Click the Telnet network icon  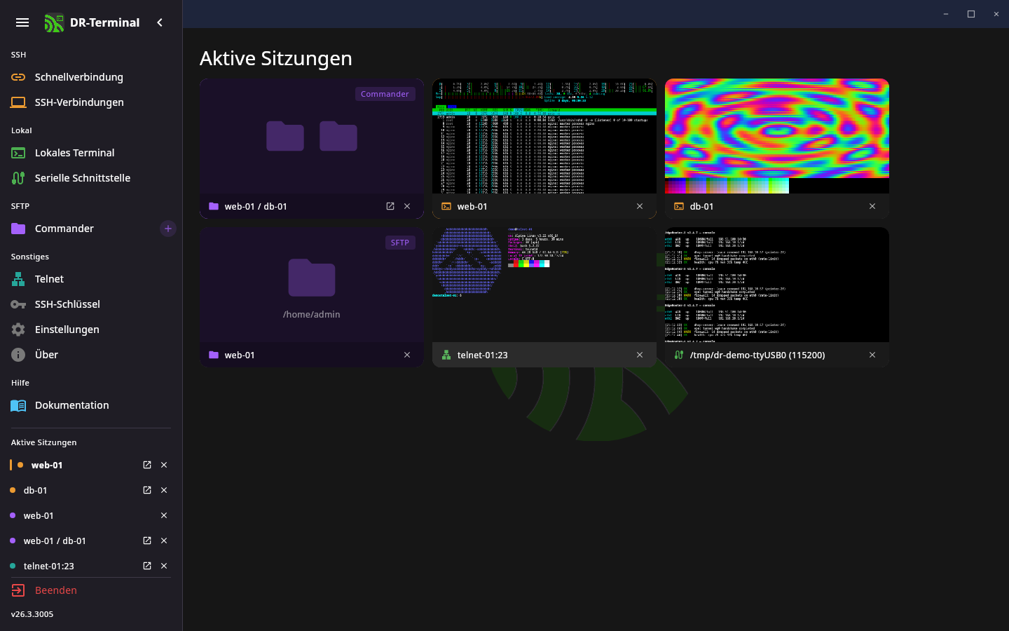(x=18, y=279)
